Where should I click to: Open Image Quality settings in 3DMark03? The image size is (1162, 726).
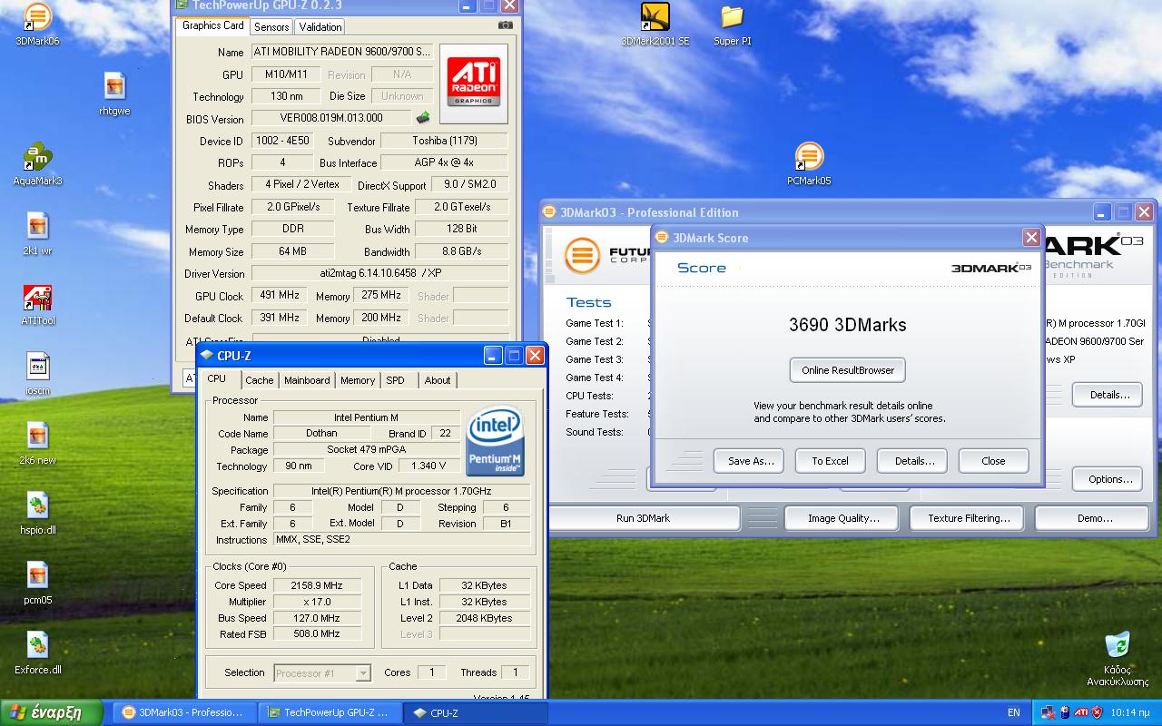click(x=843, y=518)
